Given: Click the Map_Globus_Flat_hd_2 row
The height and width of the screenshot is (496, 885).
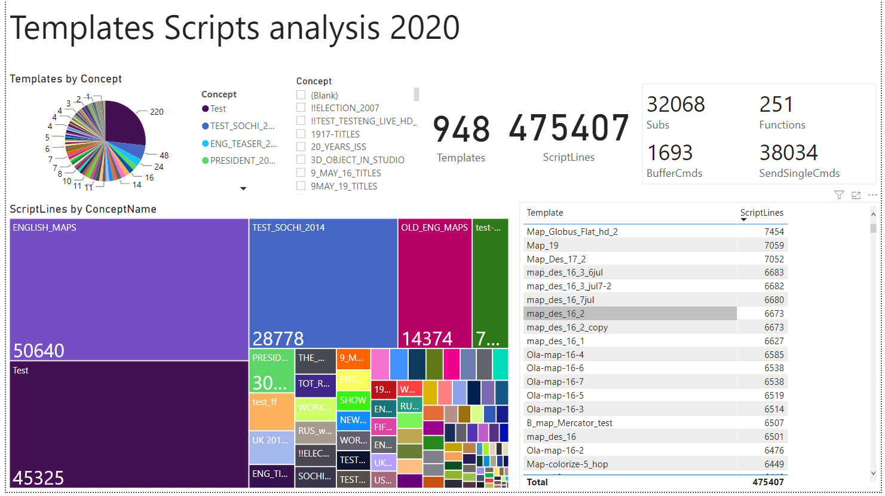Looking at the screenshot, I should pyautogui.click(x=630, y=232).
